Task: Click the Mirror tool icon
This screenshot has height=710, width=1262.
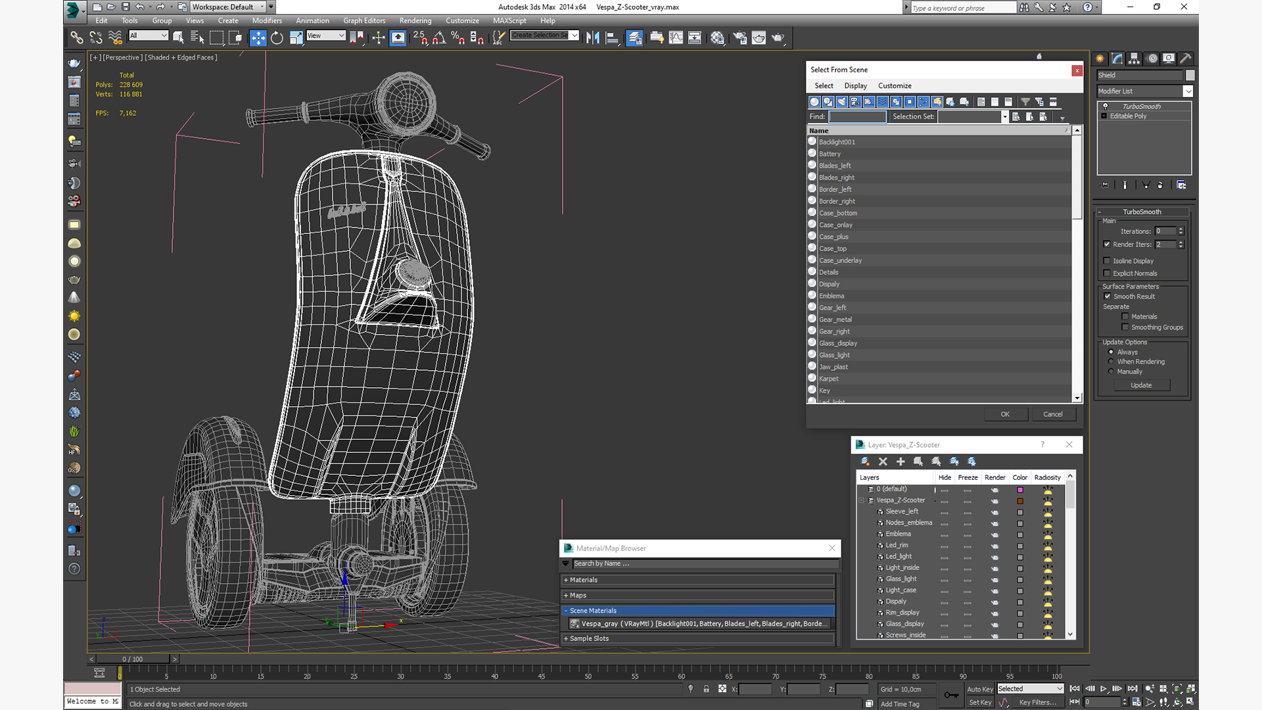Action: (x=592, y=38)
